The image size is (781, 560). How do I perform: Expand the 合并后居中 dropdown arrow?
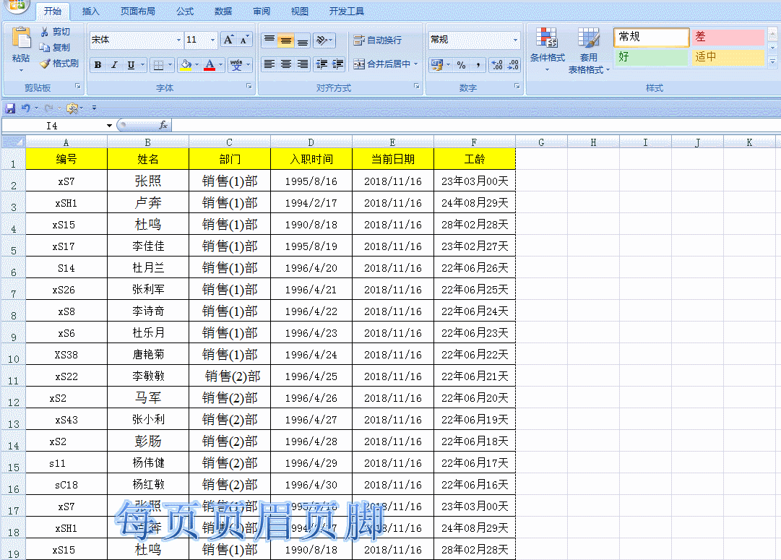point(416,64)
